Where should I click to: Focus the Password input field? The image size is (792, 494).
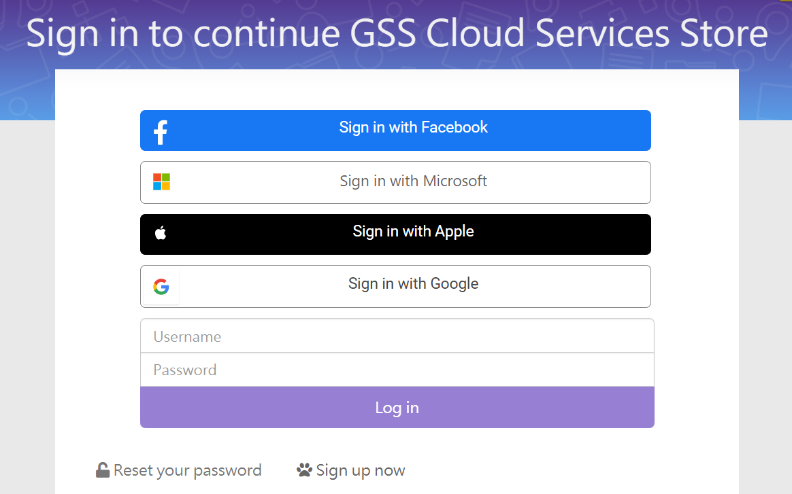[397, 370]
